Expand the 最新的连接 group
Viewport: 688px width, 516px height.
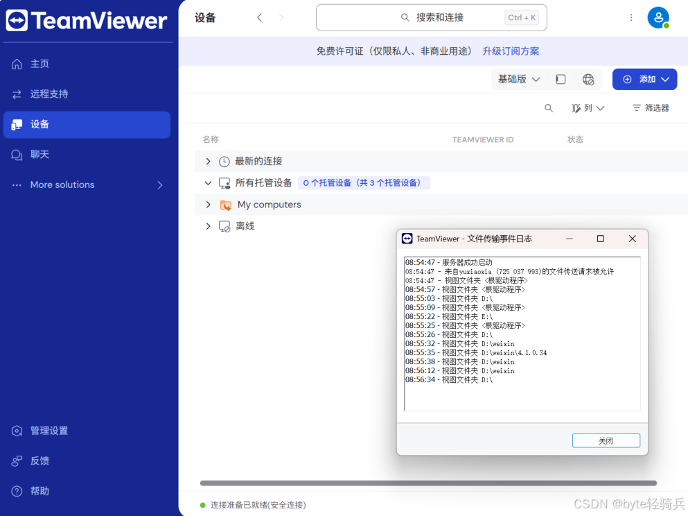pos(208,161)
